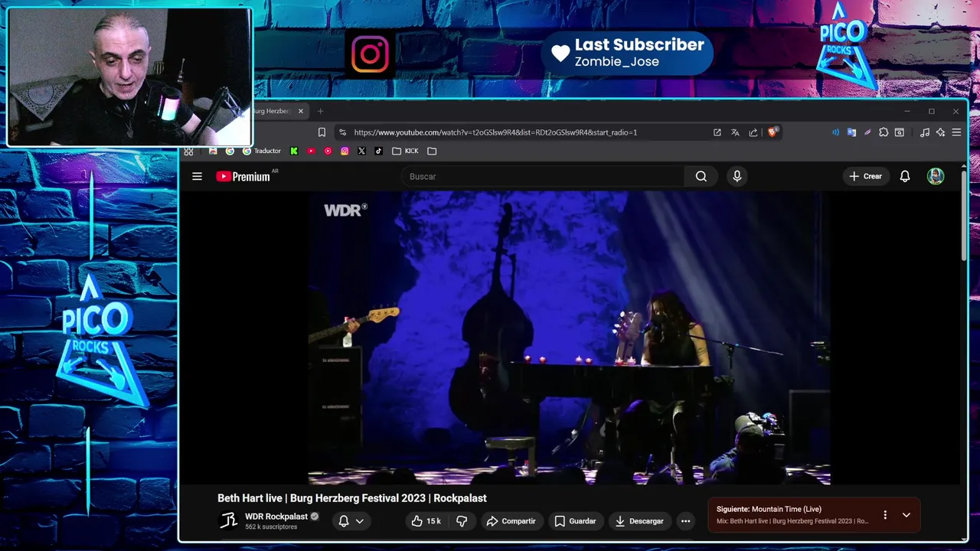Image resolution: width=980 pixels, height=551 pixels.
Task: Click the video title Beth Hart live
Action: 352,498
